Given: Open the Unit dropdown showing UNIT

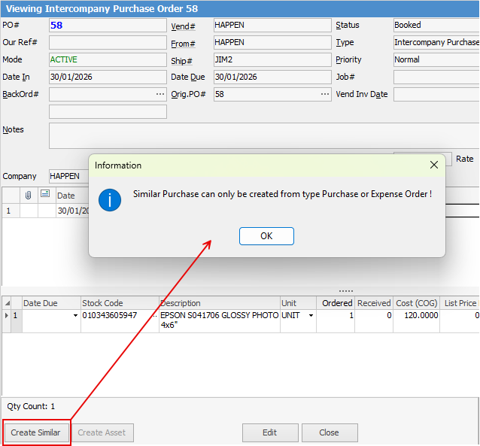Looking at the screenshot, I should pos(311,316).
